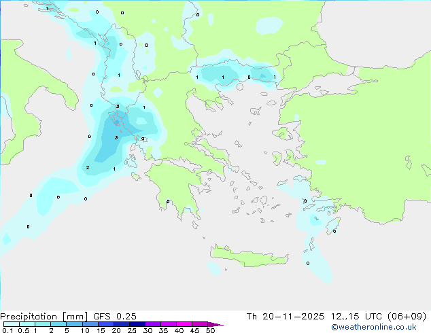Image resolution: width=431 pixels, height=333 pixels.
Task: Click the 25–30 mm navy legend swatch
Action: [x=137, y=324]
